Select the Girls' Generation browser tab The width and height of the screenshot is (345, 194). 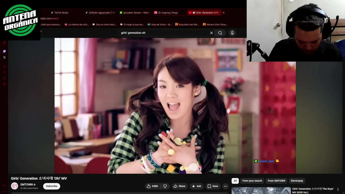coord(204,13)
